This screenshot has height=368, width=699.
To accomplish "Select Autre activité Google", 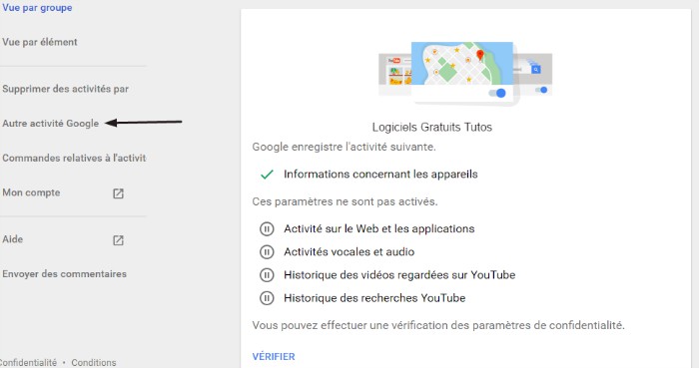I will point(50,124).
